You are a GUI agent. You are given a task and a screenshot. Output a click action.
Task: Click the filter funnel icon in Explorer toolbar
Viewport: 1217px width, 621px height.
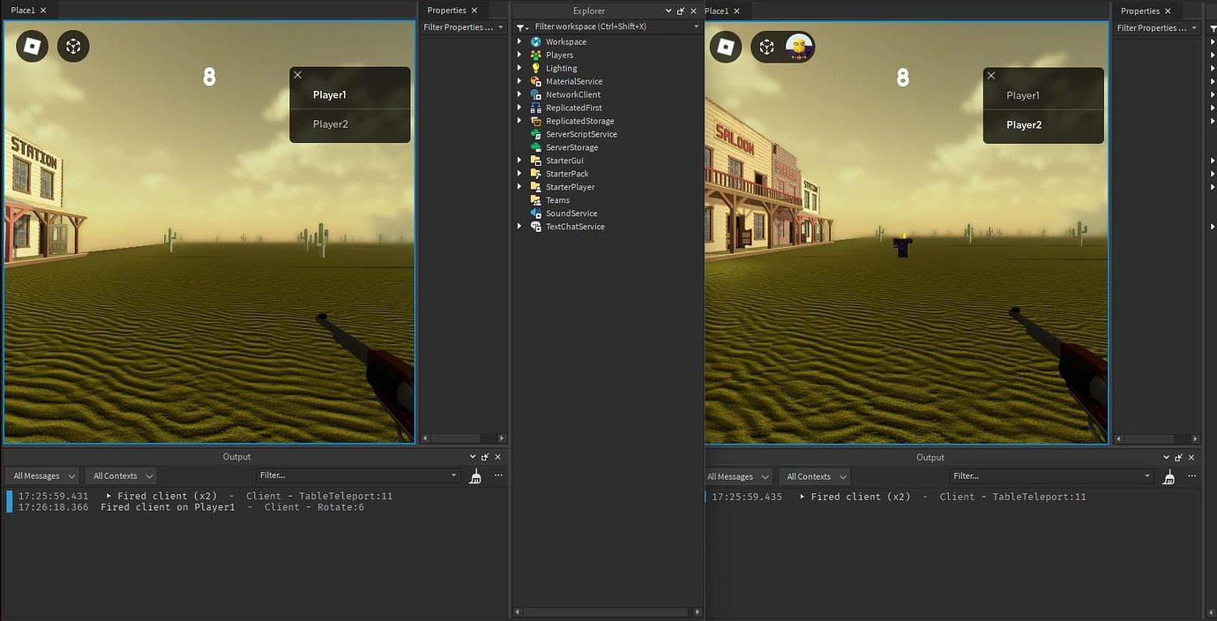click(520, 26)
